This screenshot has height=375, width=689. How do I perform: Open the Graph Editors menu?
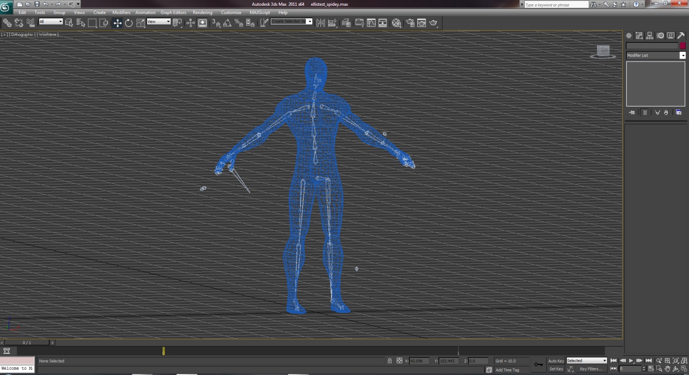coord(173,13)
